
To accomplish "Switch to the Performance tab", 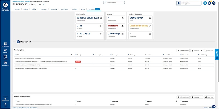I will pos(43,9).
